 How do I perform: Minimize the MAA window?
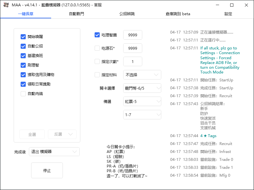217,5
